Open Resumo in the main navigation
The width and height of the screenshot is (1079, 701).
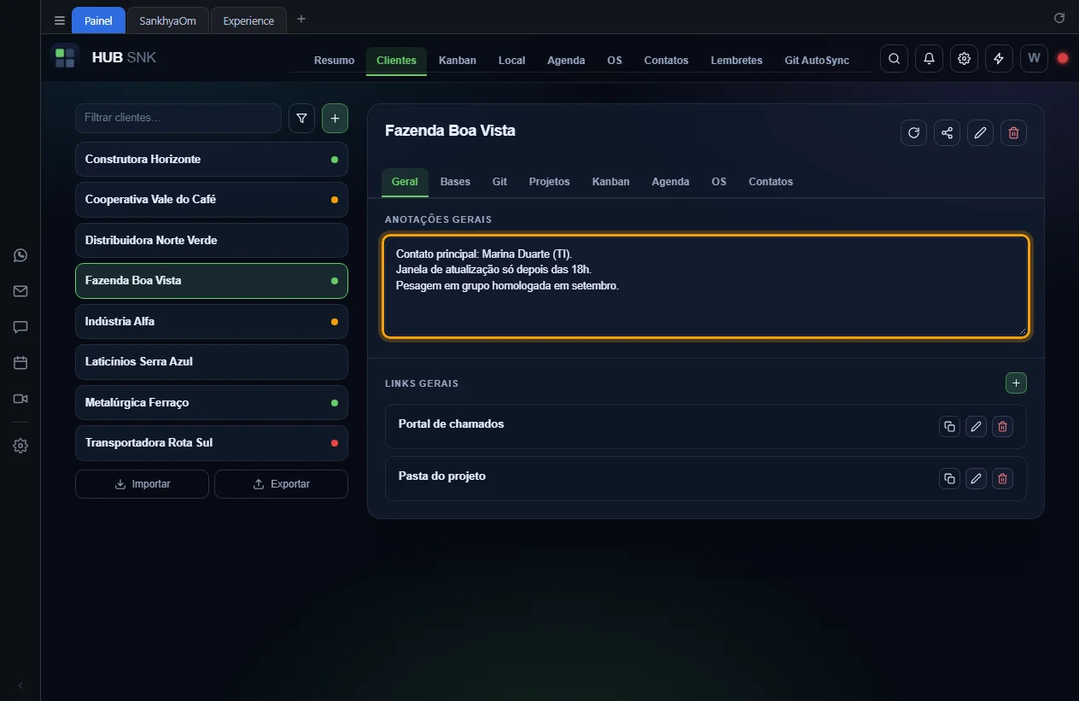coord(334,61)
